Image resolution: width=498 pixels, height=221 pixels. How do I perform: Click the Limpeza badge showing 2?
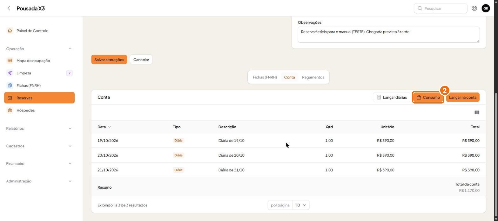click(69, 73)
